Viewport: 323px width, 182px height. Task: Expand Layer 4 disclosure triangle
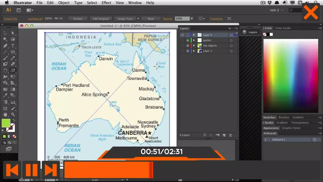(x=194, y=35)
